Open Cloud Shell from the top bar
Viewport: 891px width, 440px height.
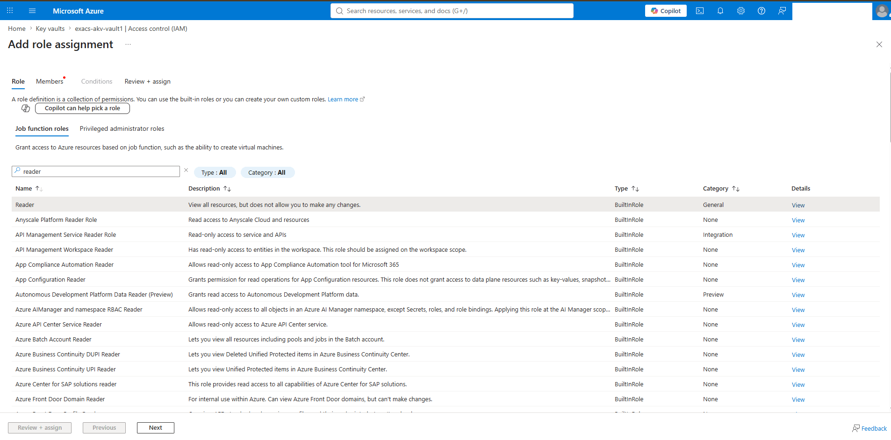tap(700, 11)
